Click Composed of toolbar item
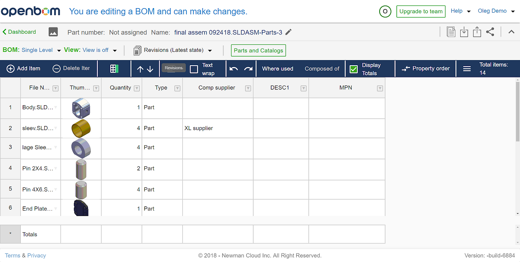The height and width of the screenshot is (262, 520). click(x=322, y=69)
